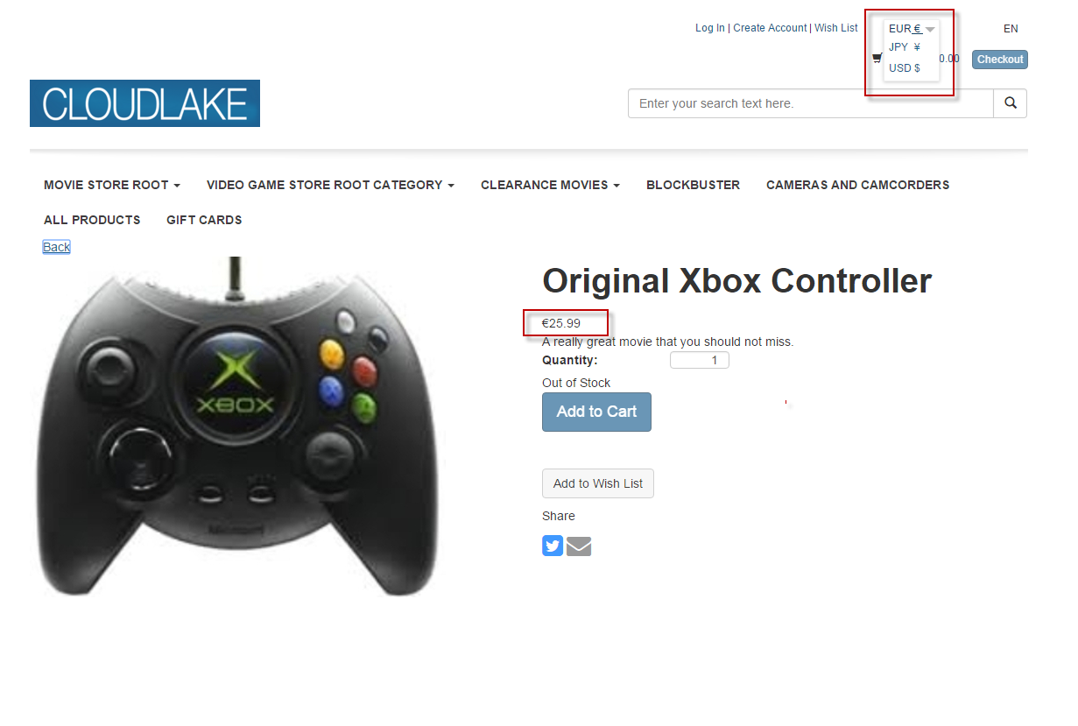
Task: Click the Add to Cart button
Action: coord(596,412)
